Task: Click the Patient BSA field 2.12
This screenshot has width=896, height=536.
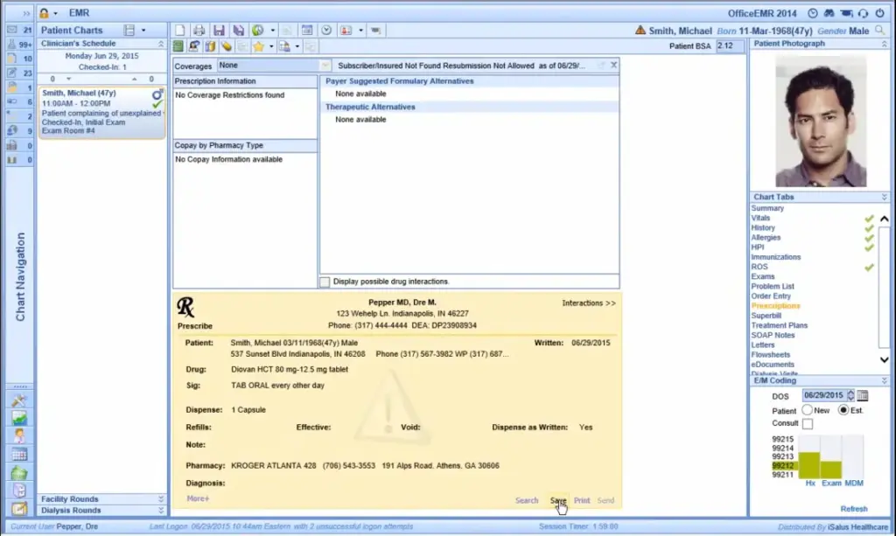Action: (730, 46)
